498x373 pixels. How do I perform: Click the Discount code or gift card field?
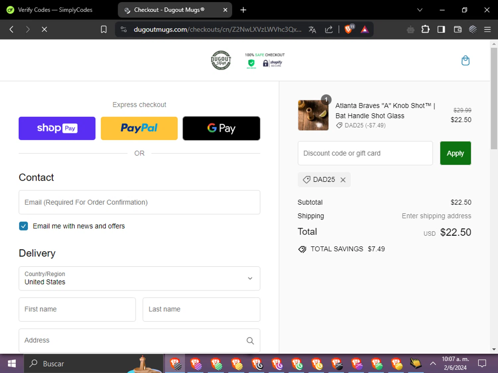tap(365, 153)
